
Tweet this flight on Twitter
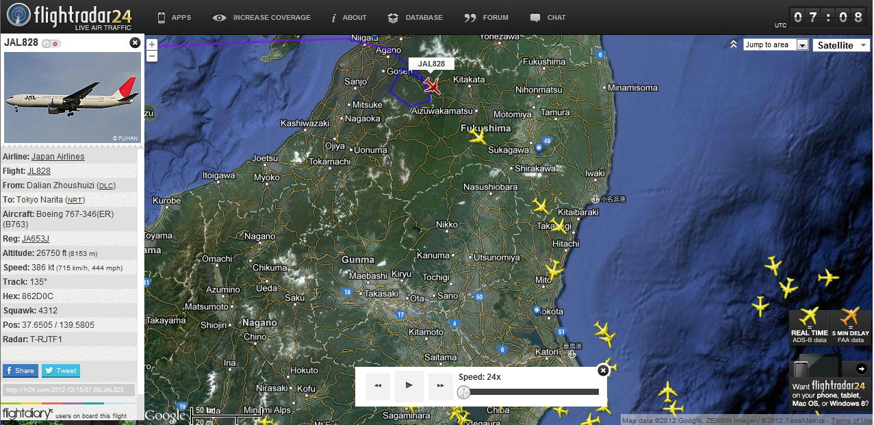[x=61, y=371]
